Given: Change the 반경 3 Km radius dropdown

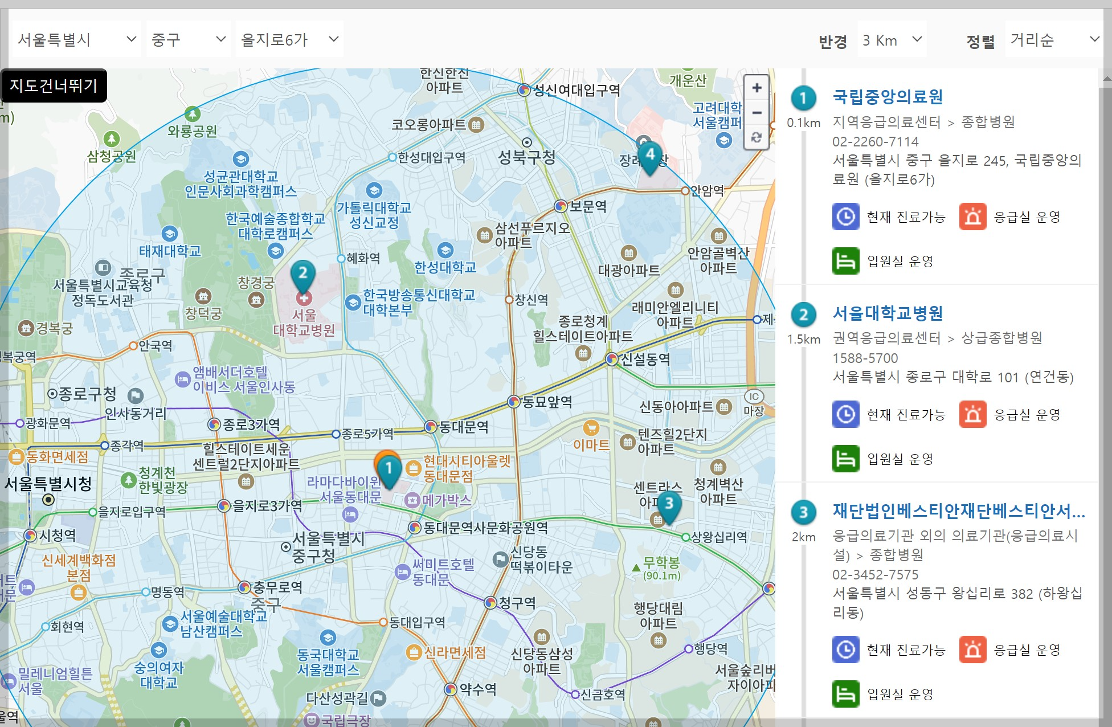Looking at the screenshot, I should tap(892, 40).
